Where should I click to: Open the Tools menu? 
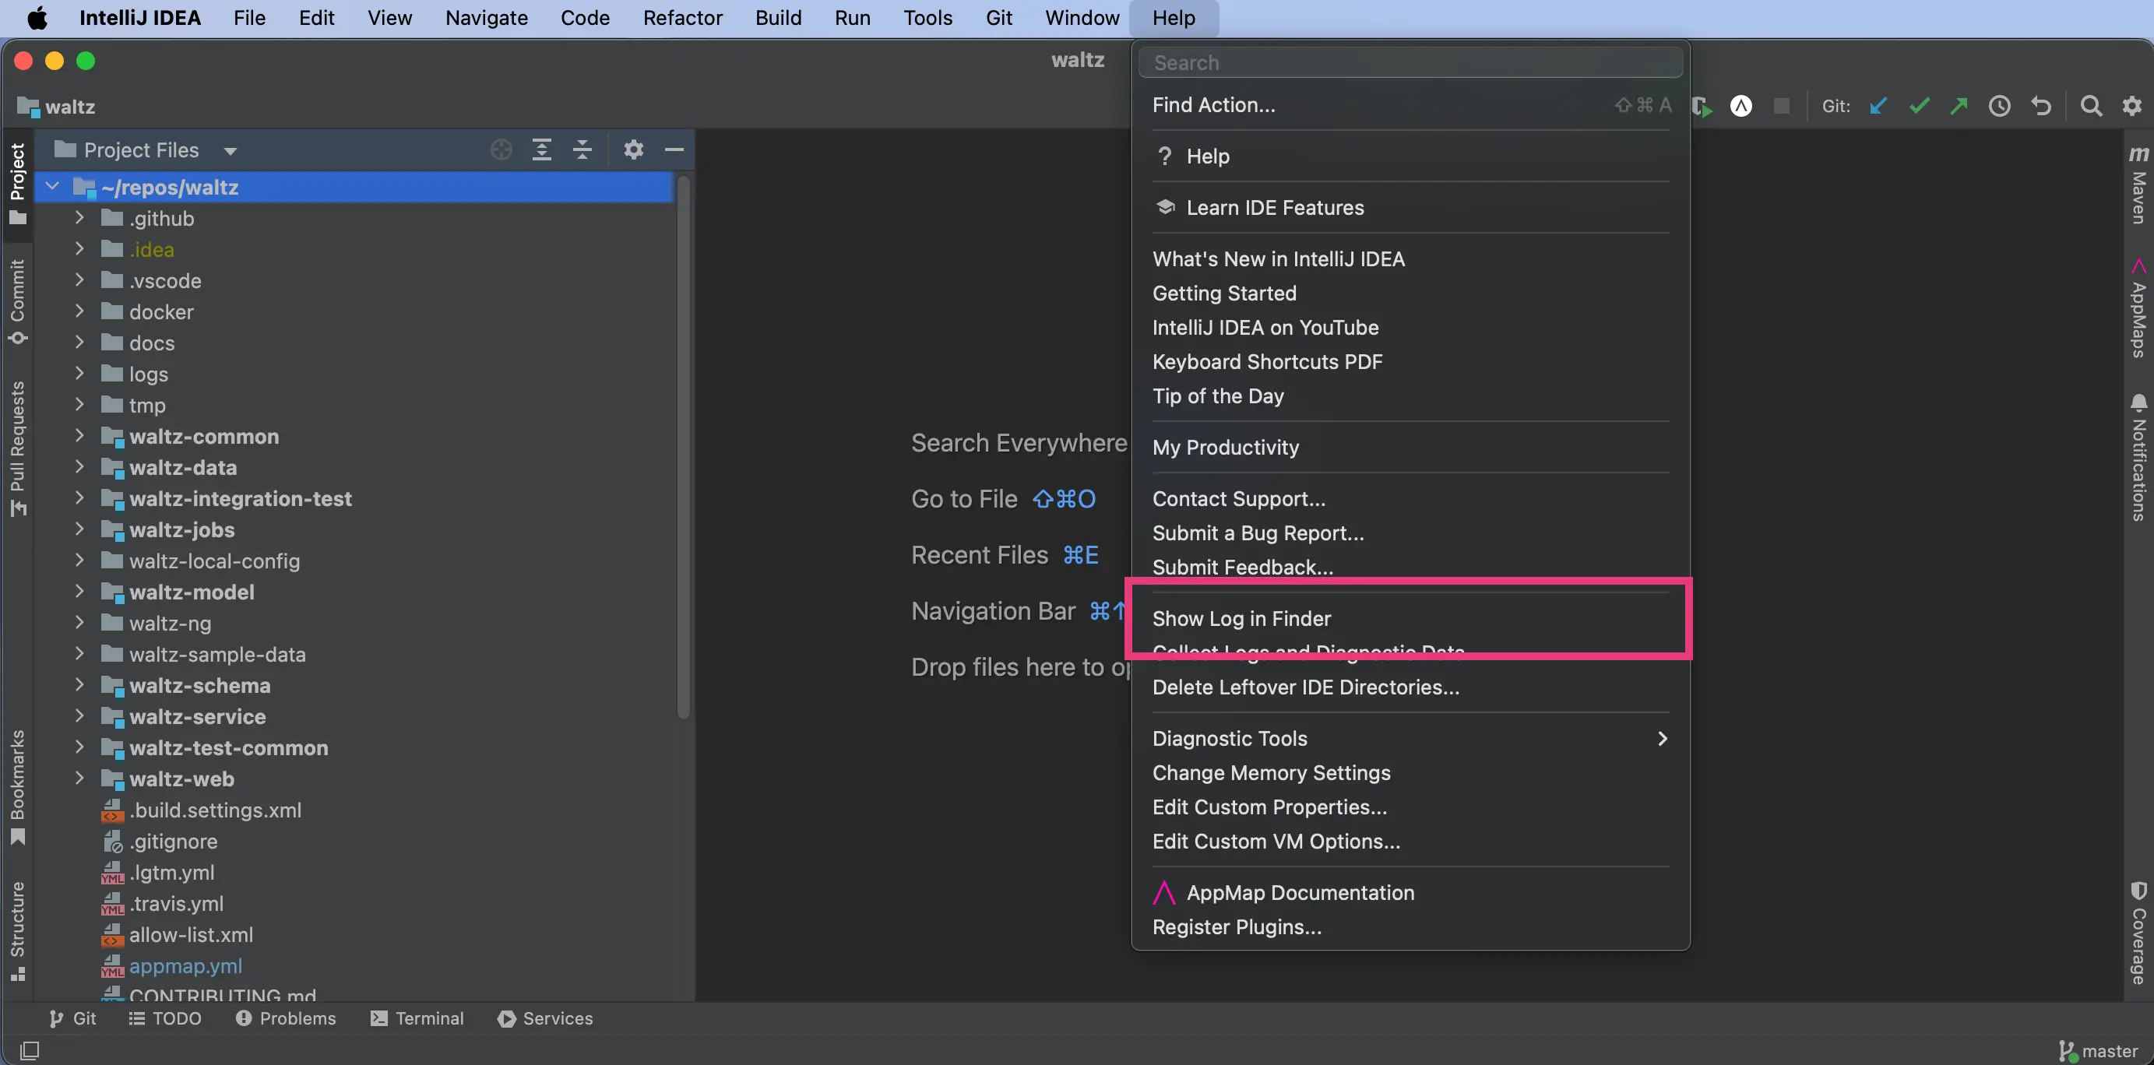[x=927, y=18]
